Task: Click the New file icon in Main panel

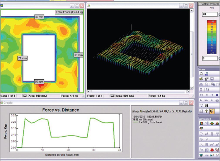Action: coord(201,73)
